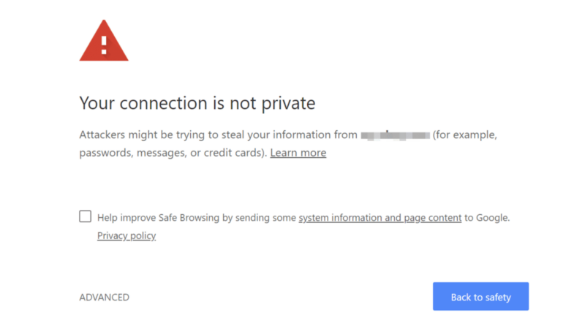Click the words "by sending some" beside the checkbox
585x329 pixels.
point(260,217)
